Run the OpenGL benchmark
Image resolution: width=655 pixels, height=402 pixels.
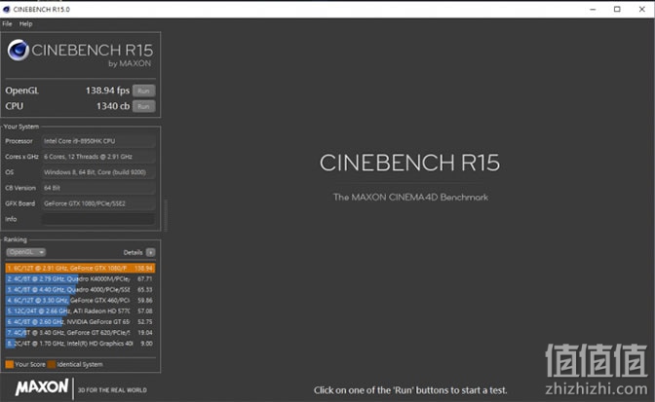tap(143, 91)
